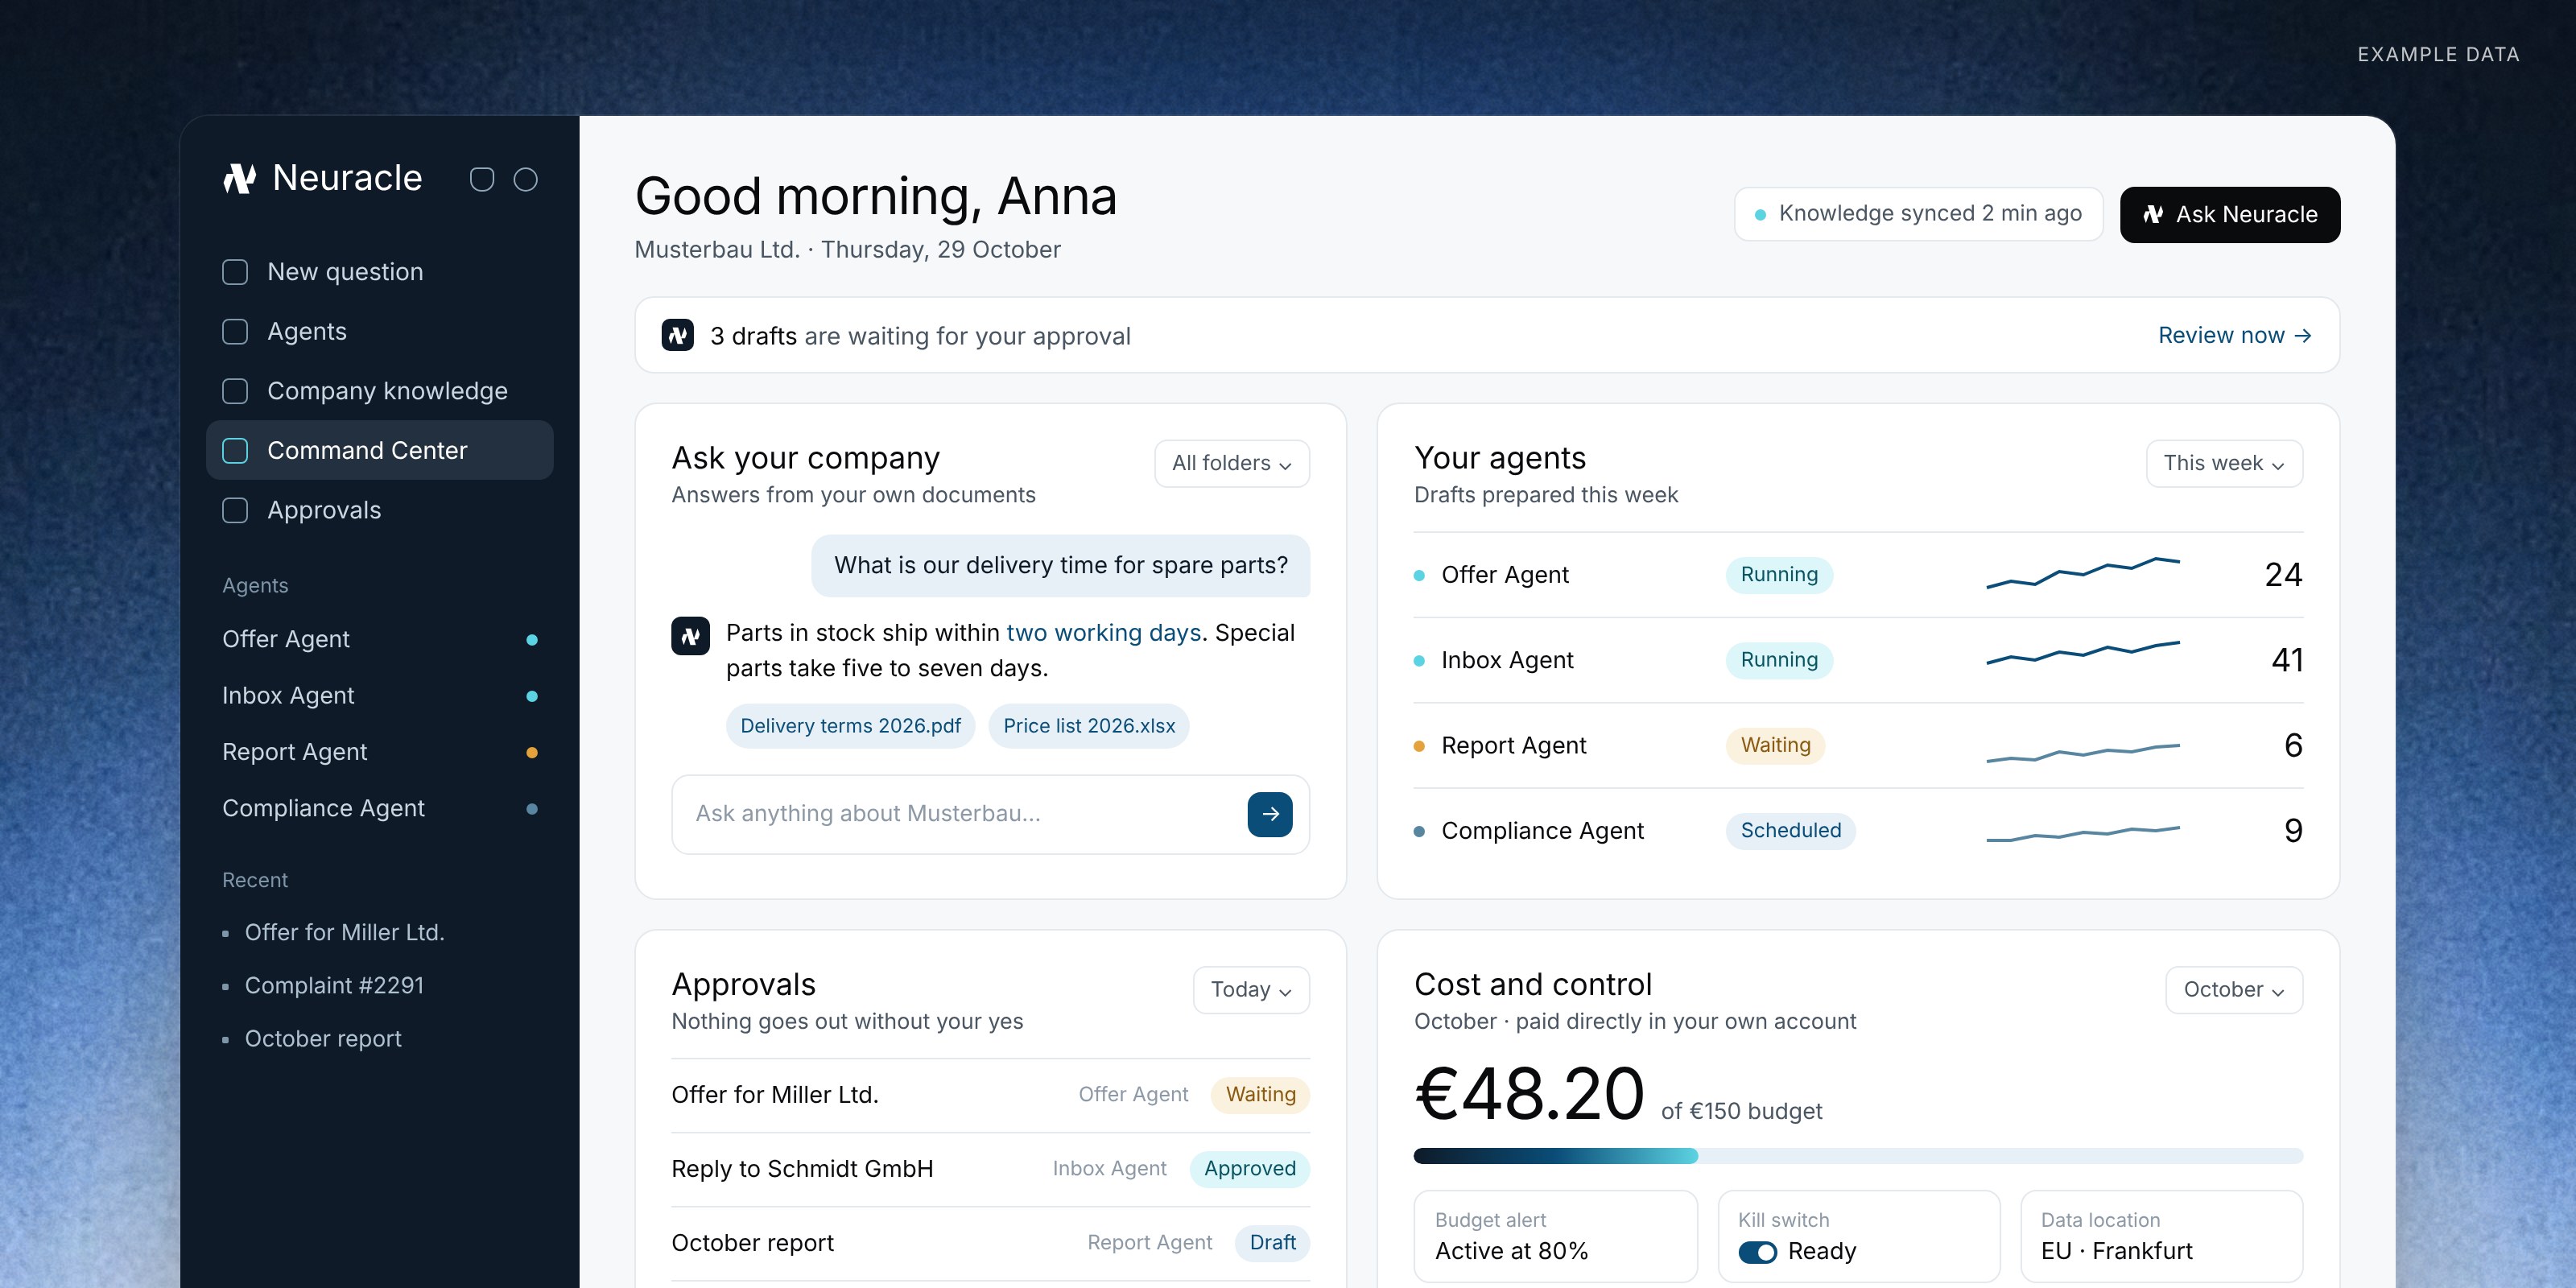Follow the Review now link
This screenshot has width=2576, height=1288.
(x=2234, y=335)
